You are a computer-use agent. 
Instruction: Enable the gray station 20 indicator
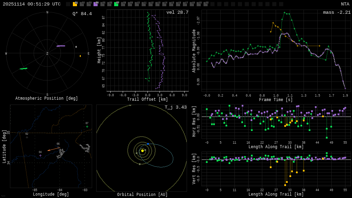coord(206,4)
